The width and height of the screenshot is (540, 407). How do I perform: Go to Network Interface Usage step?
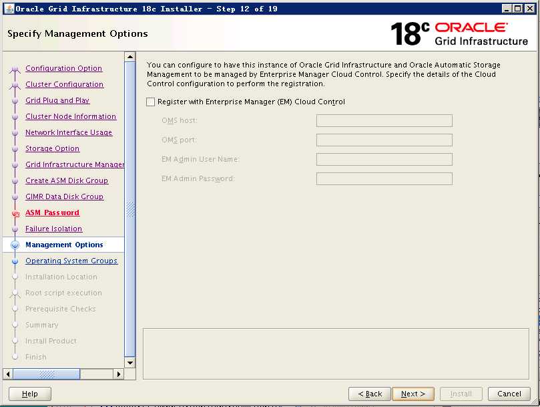click(69, 132)
